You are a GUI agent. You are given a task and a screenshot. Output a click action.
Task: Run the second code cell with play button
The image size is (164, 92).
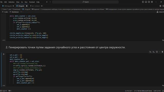tap(4, 54)
